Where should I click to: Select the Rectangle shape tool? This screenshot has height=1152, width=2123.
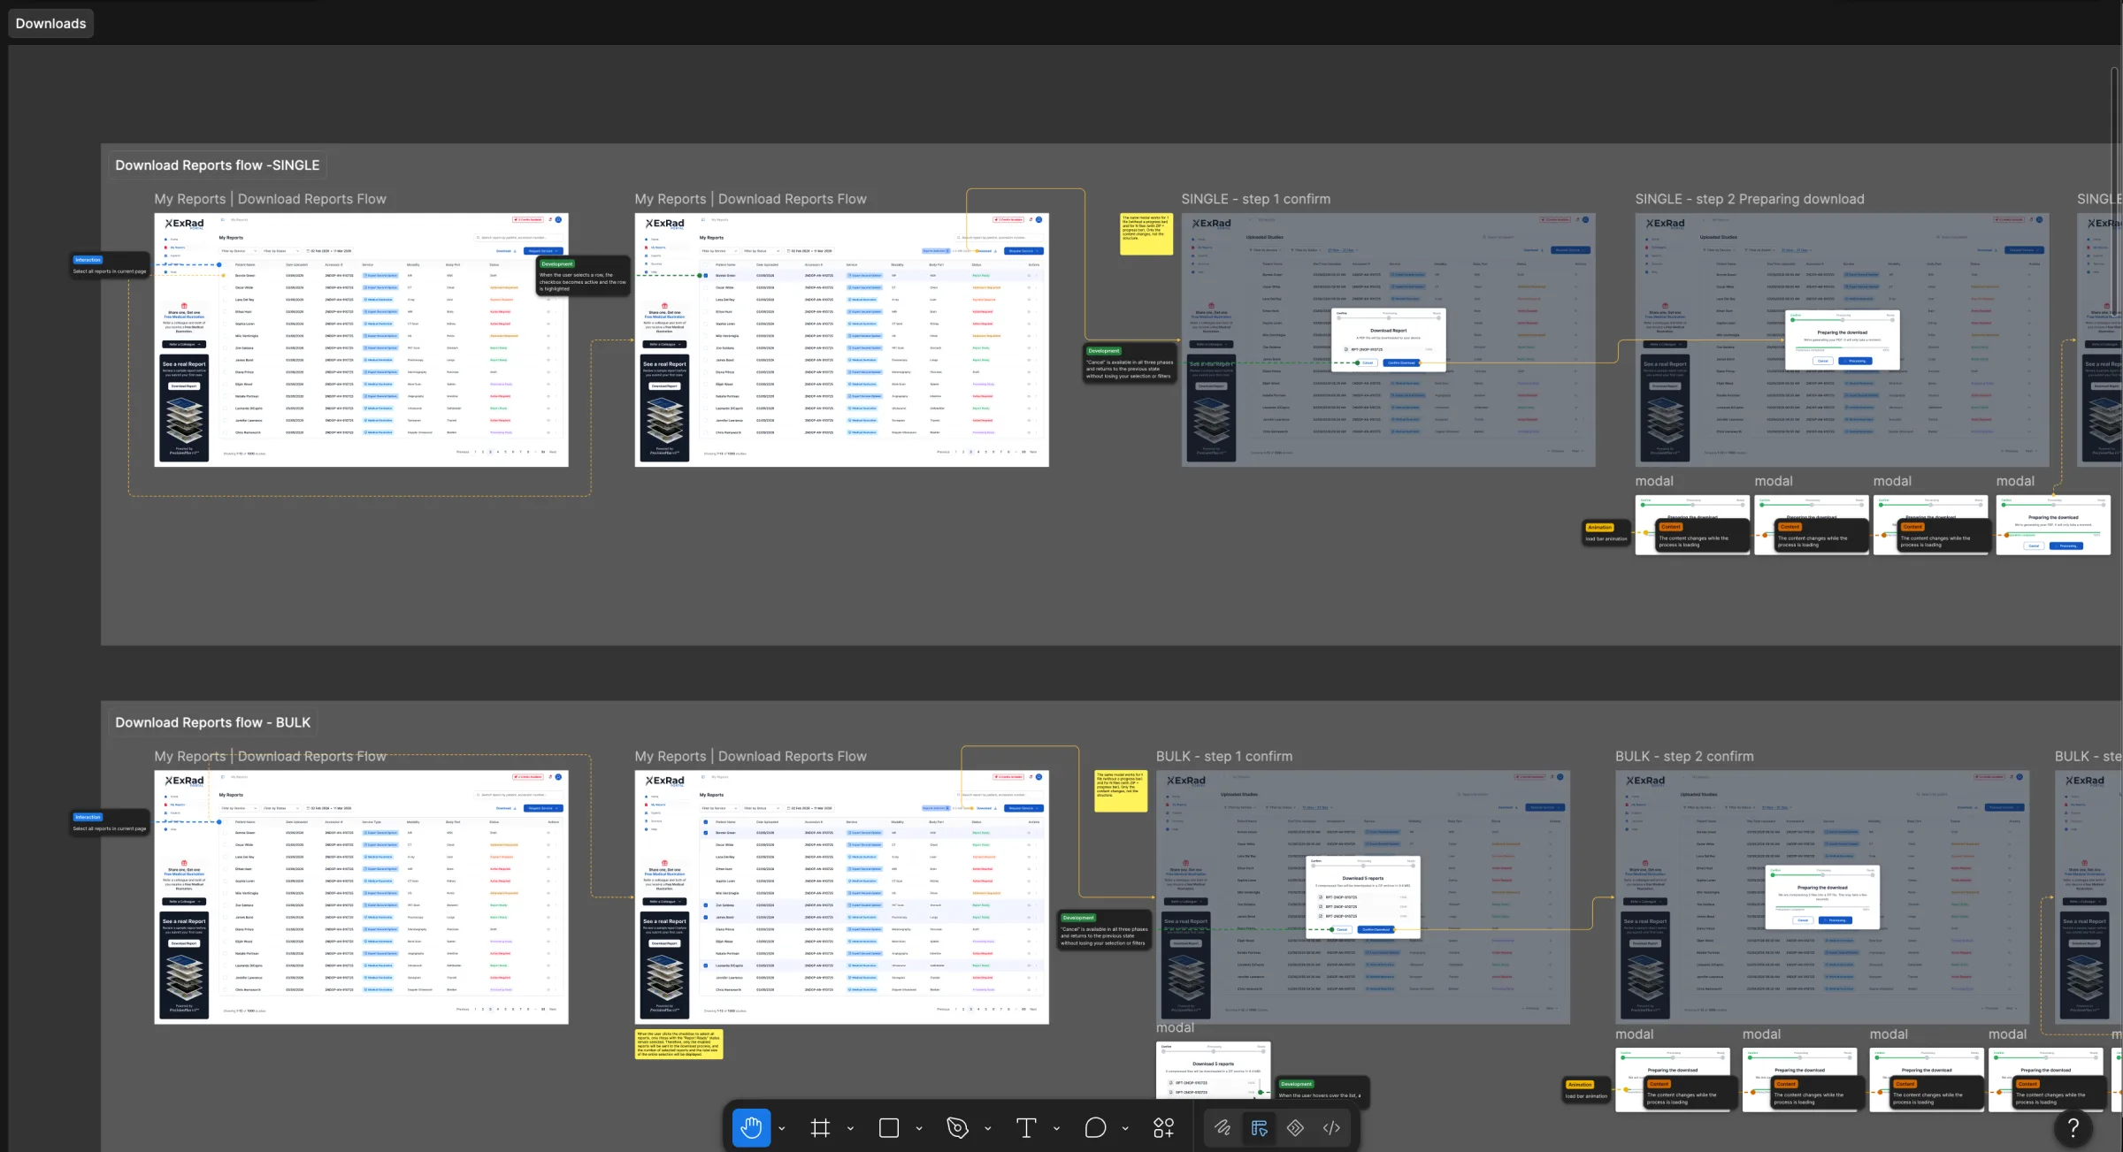(889, 1127)
